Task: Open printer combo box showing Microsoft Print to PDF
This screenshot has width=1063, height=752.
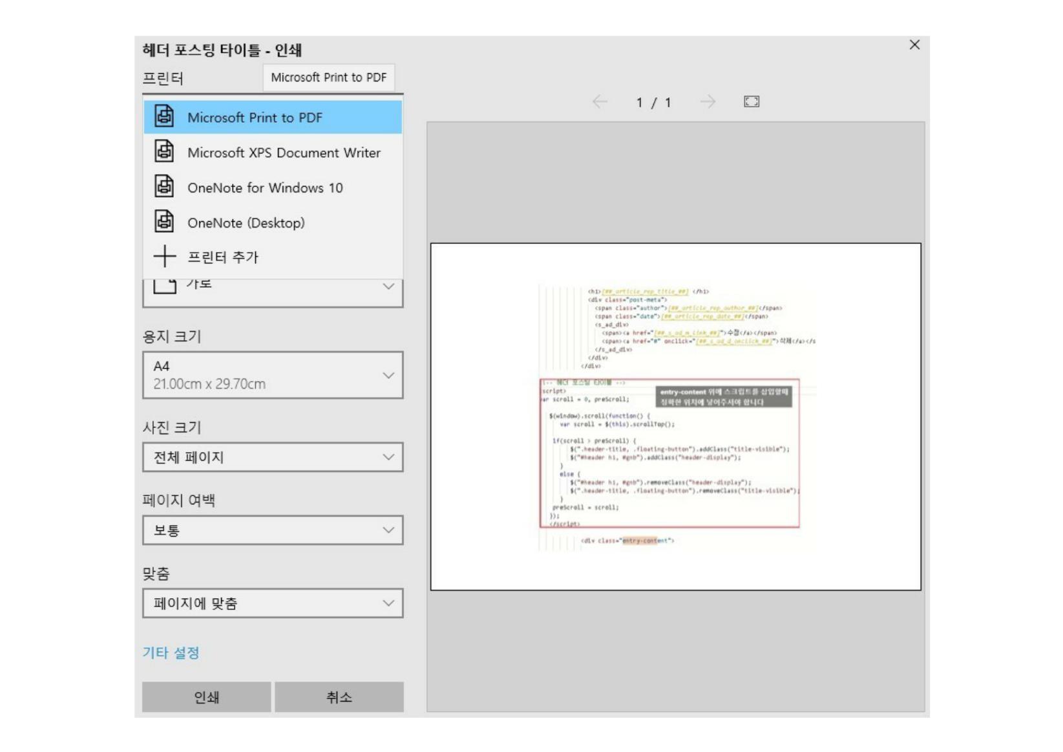Action: point(328,78)
